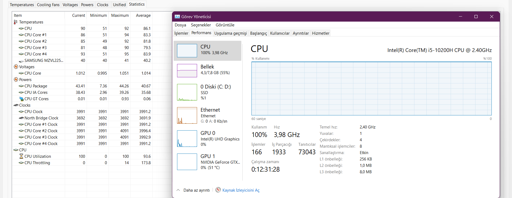Switch to the İşlemler tab
Image resolution: width=512 pixels, height=198 pixels.
click(181, 33)
